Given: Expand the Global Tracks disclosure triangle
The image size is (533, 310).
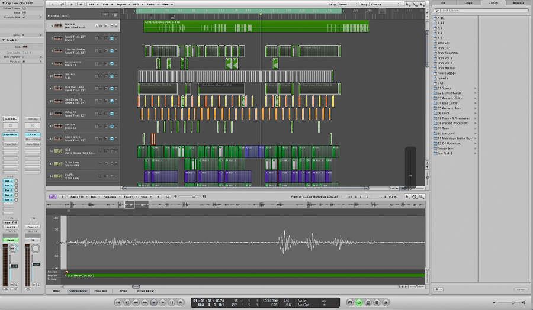Looking at the screenshot, I should [49, 15].
